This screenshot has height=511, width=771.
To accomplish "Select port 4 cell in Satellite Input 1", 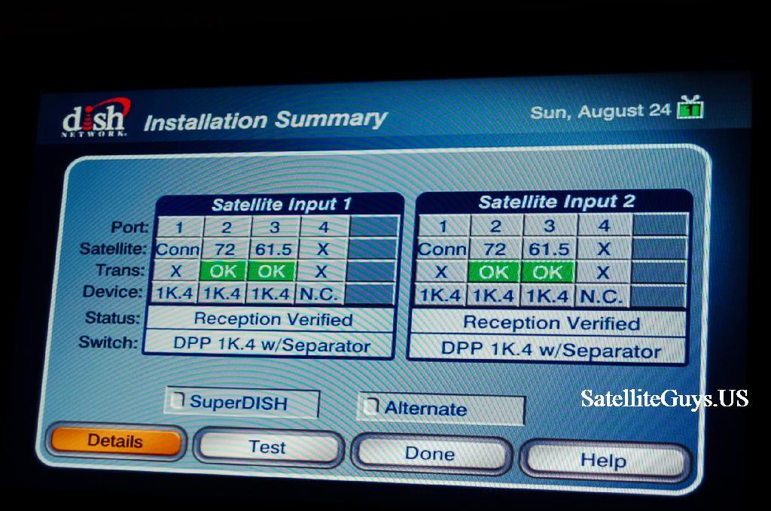I will pos(324,227).
